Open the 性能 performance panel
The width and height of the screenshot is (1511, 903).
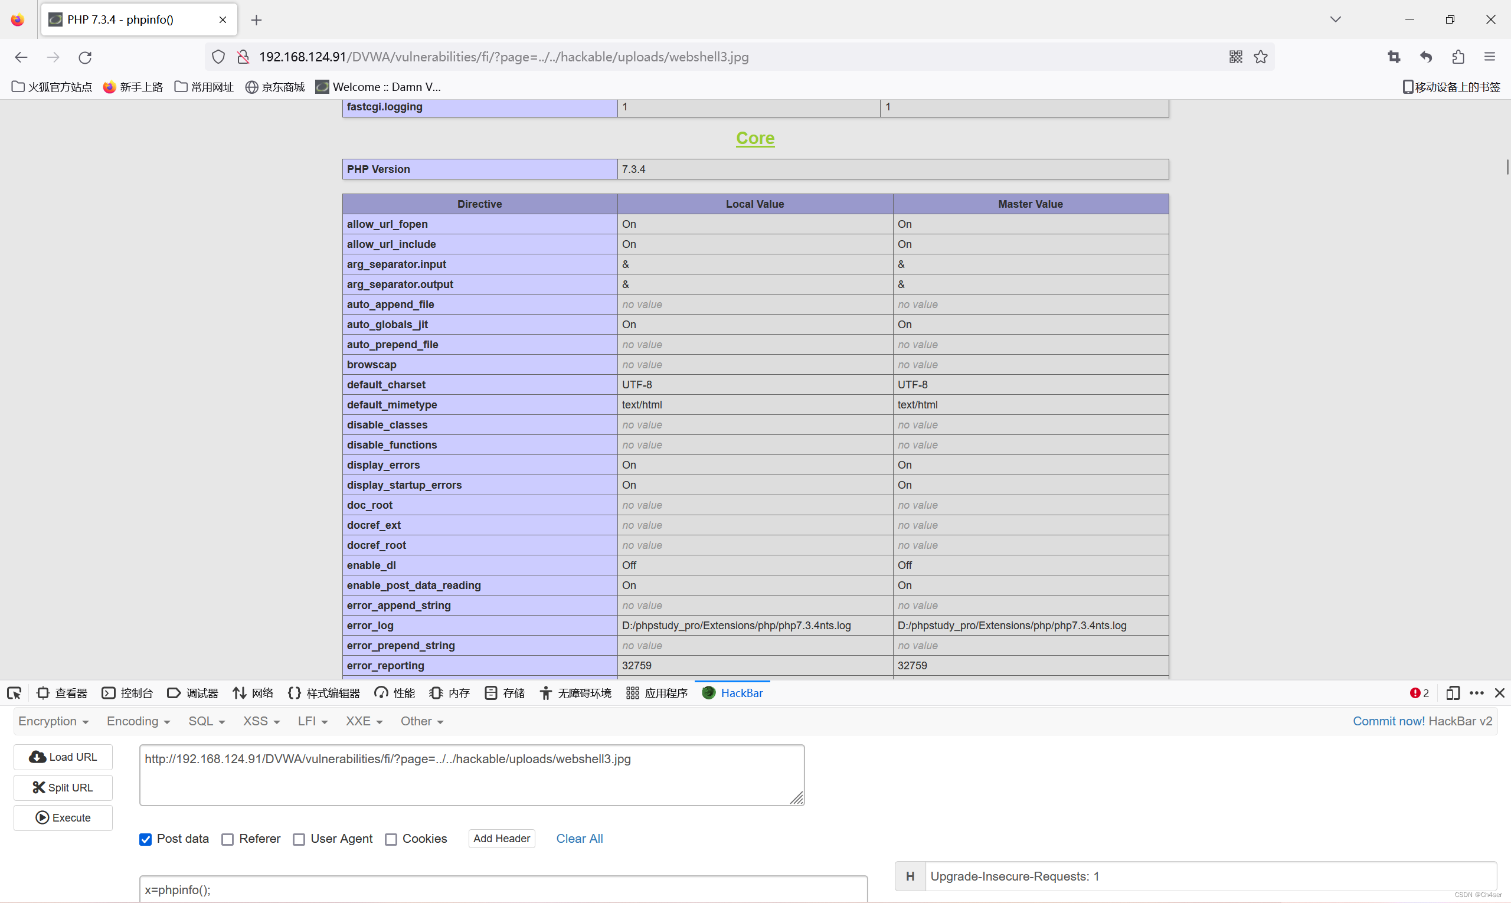(x=395, y=693)
